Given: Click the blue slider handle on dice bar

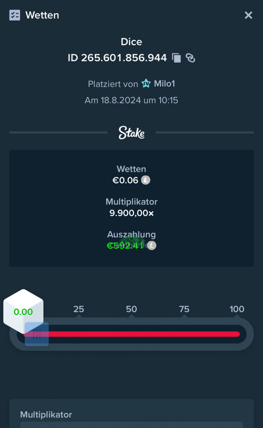Looking at the screenshot, I should click(37, 334).
